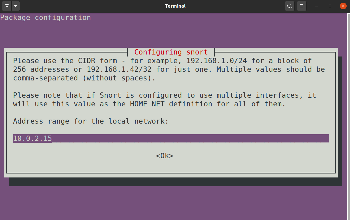350x220 pixels.
Task: Click the 'comma-separated (without spaces).' line
Action: [84, 78]
